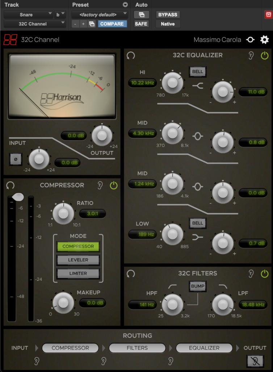Expand the factory default preset dropdown

(100, 15)
